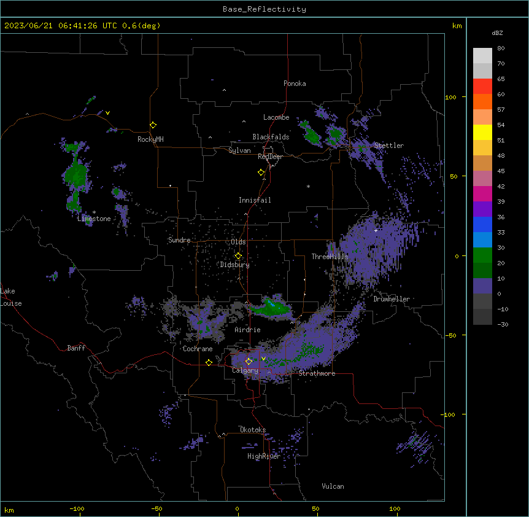Click the Blackfalds city label

coord(271,137)
